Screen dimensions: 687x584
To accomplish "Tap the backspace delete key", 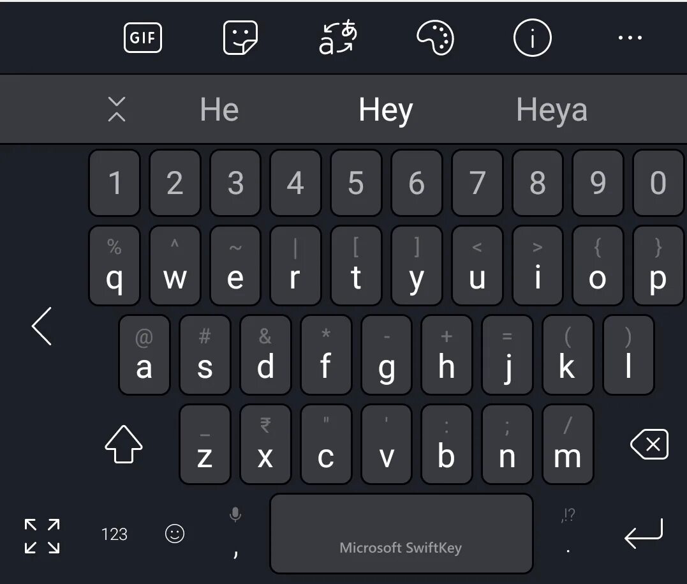I will point(649,445).
